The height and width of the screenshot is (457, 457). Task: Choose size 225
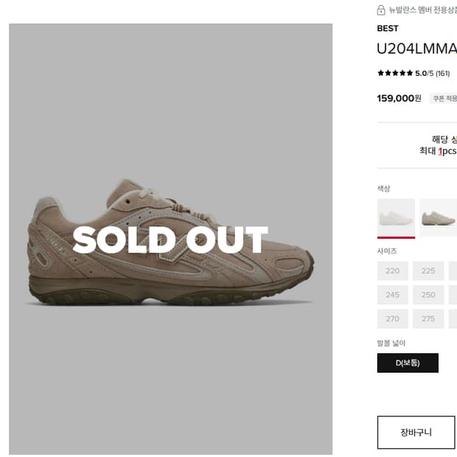(x=428, y=271)
